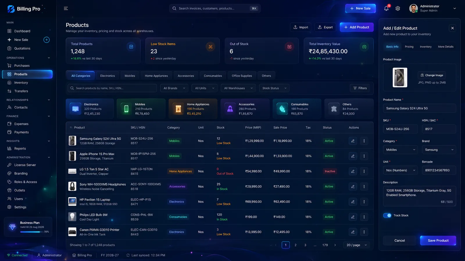Image resolution: width=465 pixels, height=261 pixels.
Task: Click the product image thumbnail
Action: click(400, 77)
